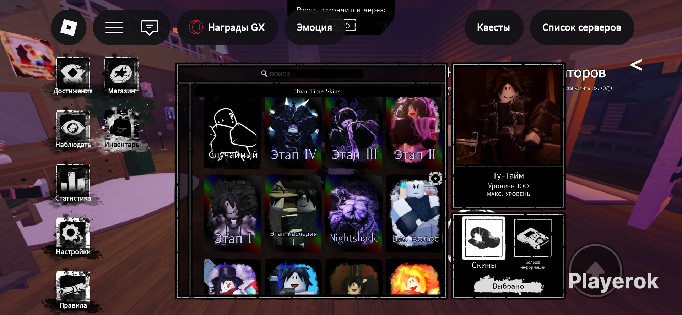Image resolution: width=682 pixels, height=315 pixels.
Task: Select the Этап III skin
Action: pyautogui.click(x=354, y=132)
